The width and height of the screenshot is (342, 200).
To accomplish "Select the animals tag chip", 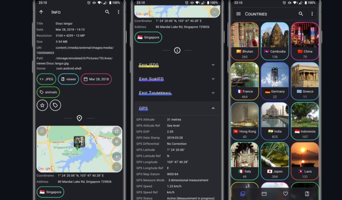I will [x=48, y=92].
